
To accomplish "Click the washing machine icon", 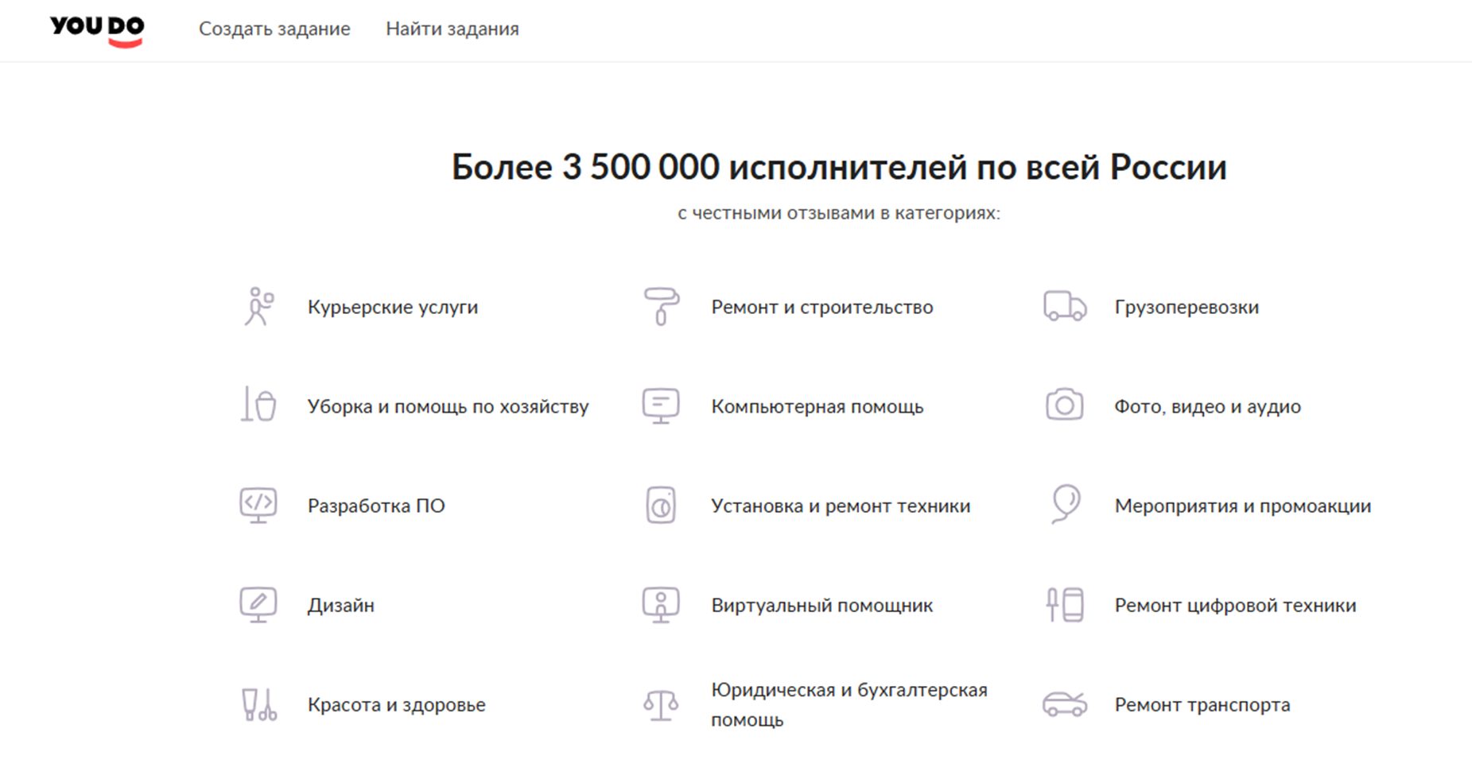I will point(661,506).
